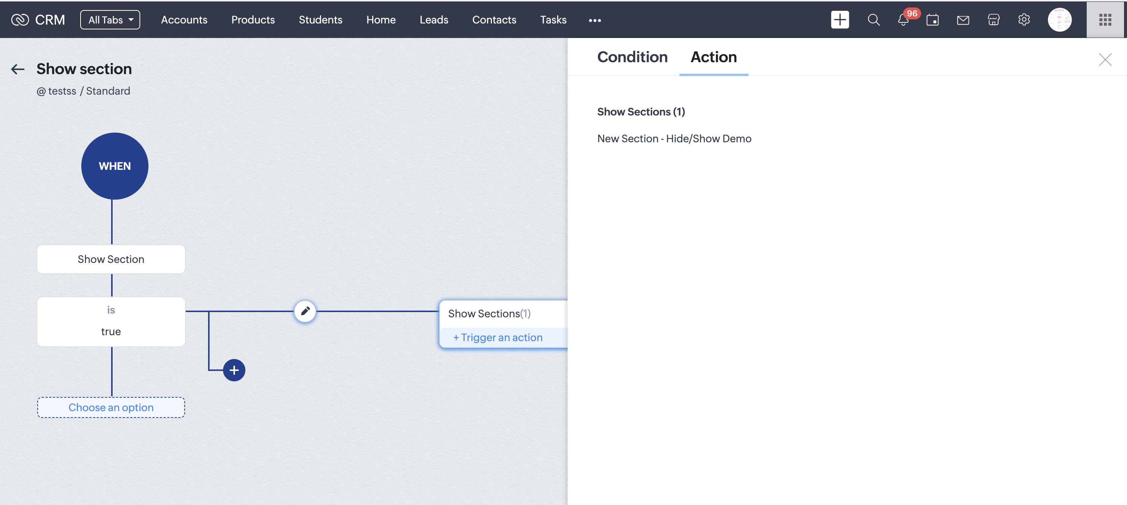Open Choose an option selector

tap(111, 407)
